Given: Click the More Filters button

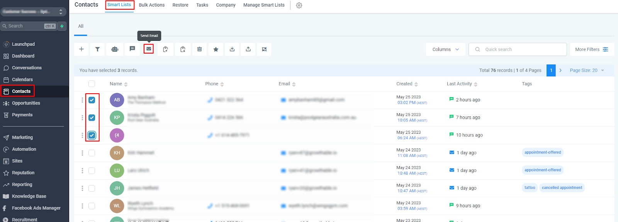Looking at the screenshot, I should click(592, 49).
